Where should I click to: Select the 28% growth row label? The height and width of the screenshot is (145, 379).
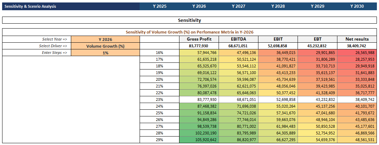tap(159, 133)
